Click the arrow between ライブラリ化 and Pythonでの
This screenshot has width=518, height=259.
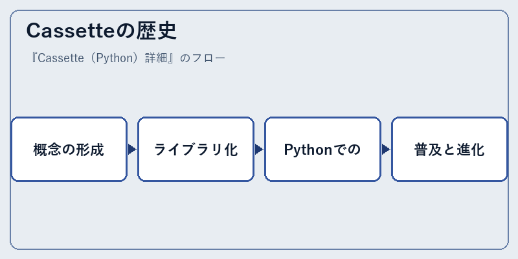259,150
